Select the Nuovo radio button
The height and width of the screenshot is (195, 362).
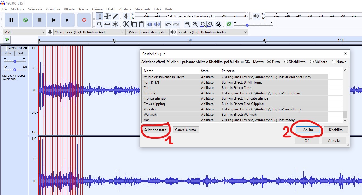coord(334,62)
